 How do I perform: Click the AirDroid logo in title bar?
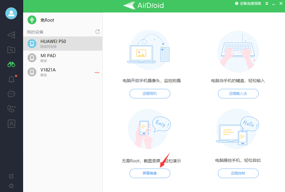tap(143, 5)
